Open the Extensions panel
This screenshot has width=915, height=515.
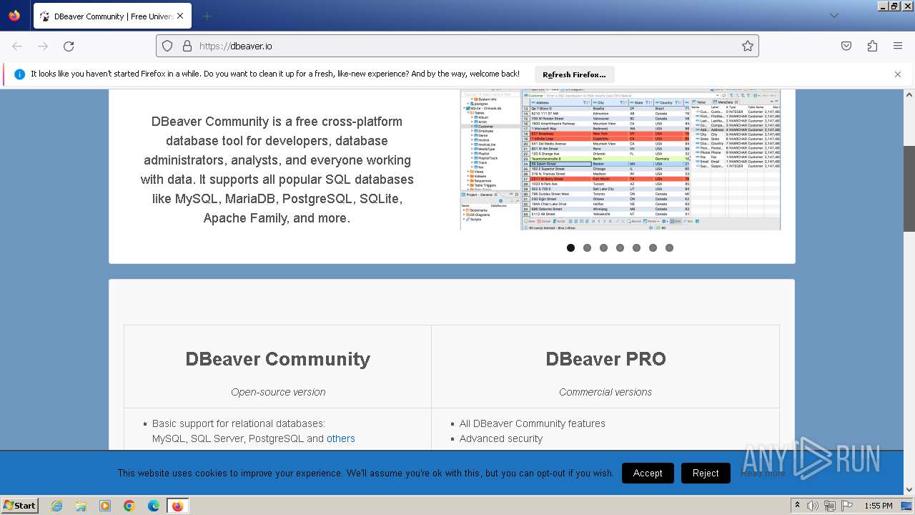click(x=872, y=46)
